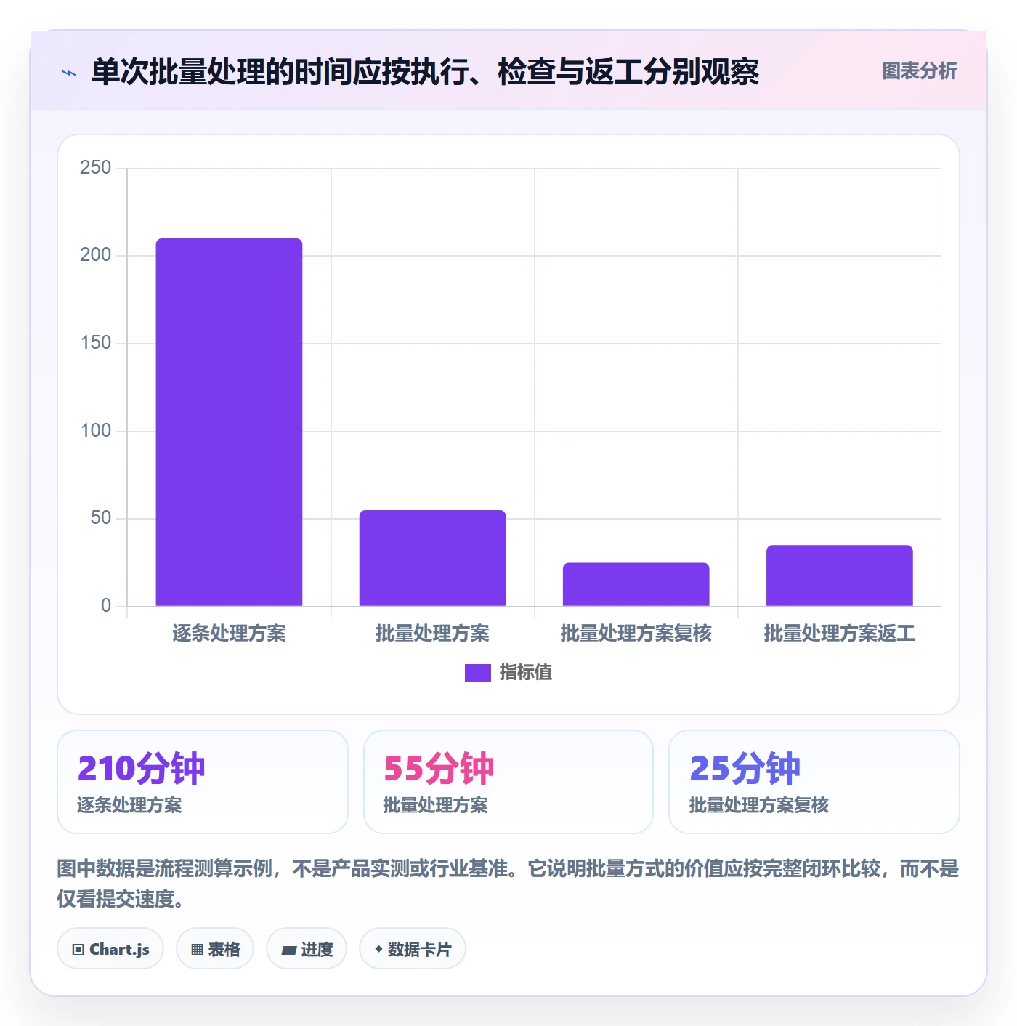
Task: Click the 批量处理方案 bar in chart
Action: coord(432,558)
